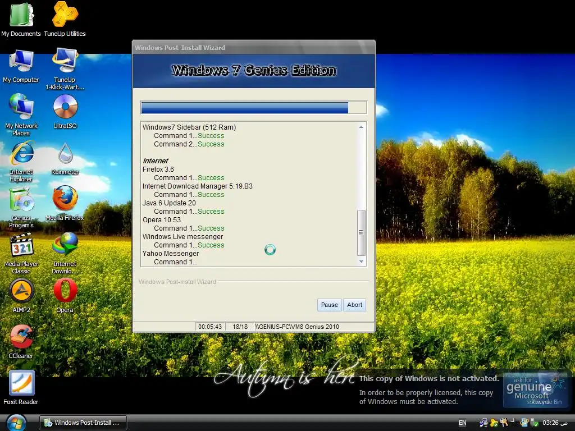
Task: Select the Foxit Reader desktop icon
Action: coord(21,388)
